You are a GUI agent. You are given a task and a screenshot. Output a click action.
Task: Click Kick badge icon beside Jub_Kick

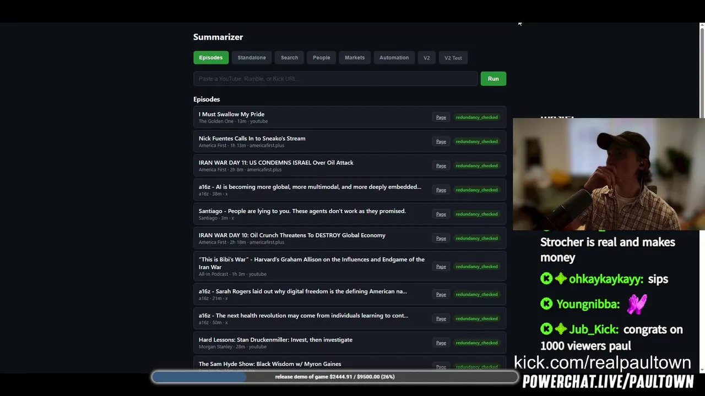click(x=546, y=329)
